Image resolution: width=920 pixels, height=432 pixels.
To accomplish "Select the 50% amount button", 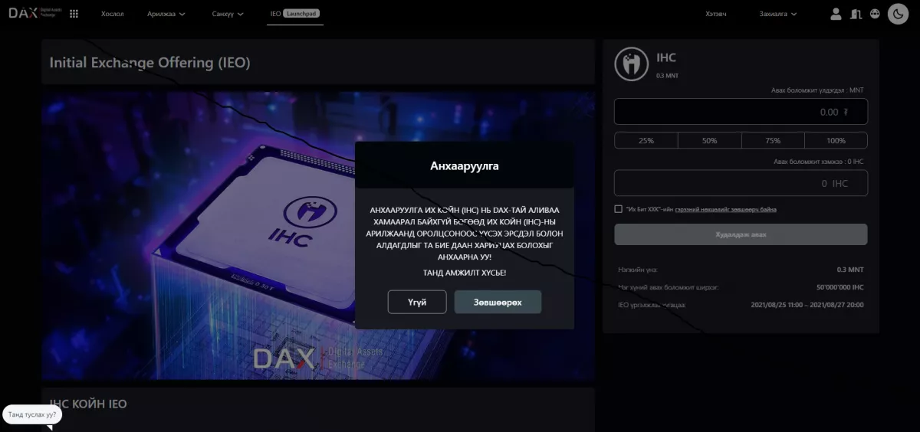I will [x=709, y=140].
